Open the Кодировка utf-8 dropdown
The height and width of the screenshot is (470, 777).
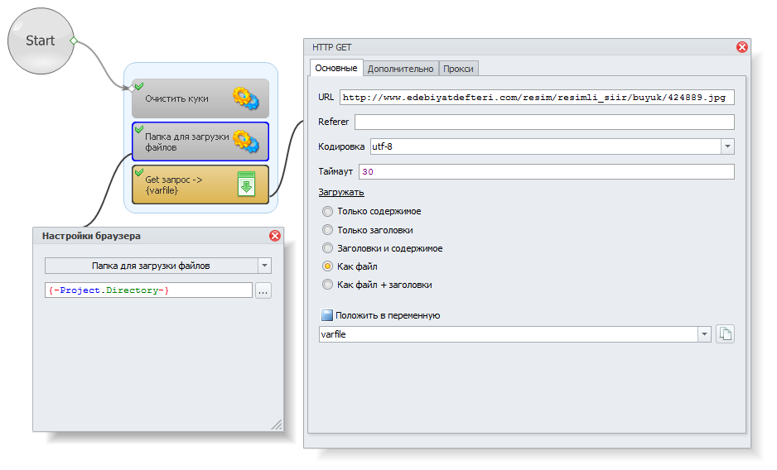tap(727, 146)
